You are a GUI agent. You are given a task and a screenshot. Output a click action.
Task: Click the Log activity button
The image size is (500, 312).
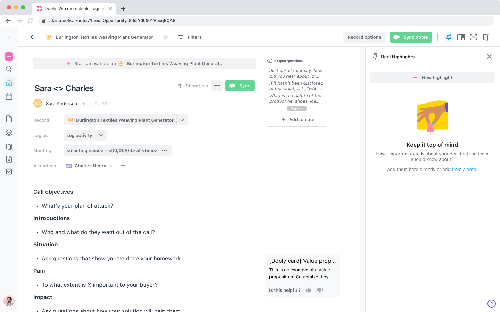tap(79, 135)
